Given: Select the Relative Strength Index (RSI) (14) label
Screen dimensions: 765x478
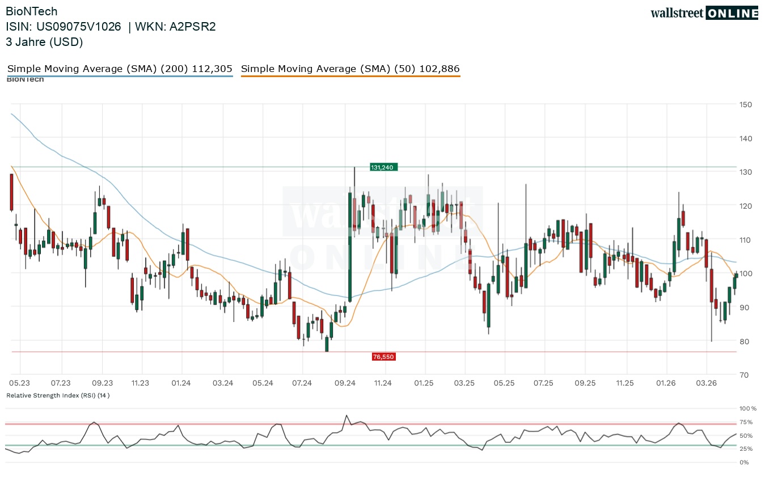Looking at the screenshot, I should [x=58, y=395].
